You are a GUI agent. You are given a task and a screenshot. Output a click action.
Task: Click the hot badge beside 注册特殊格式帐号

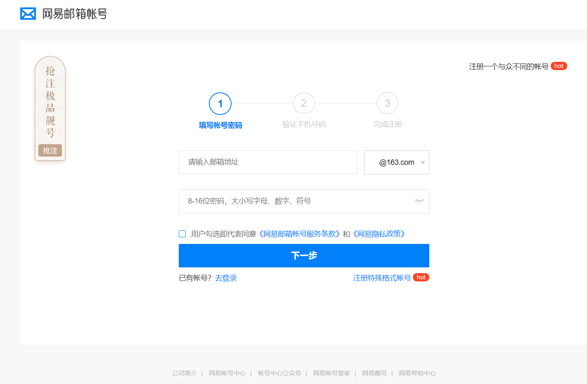421,277
